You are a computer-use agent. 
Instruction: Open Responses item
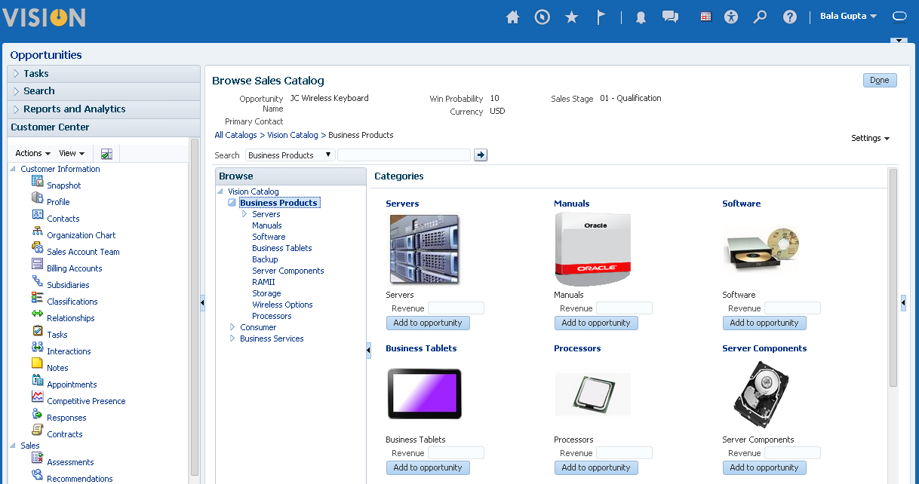coord(66,418)
